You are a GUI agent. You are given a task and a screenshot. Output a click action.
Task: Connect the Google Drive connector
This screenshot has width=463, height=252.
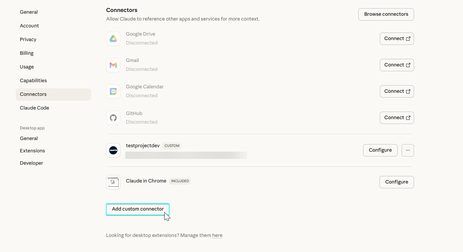point(397,39)
